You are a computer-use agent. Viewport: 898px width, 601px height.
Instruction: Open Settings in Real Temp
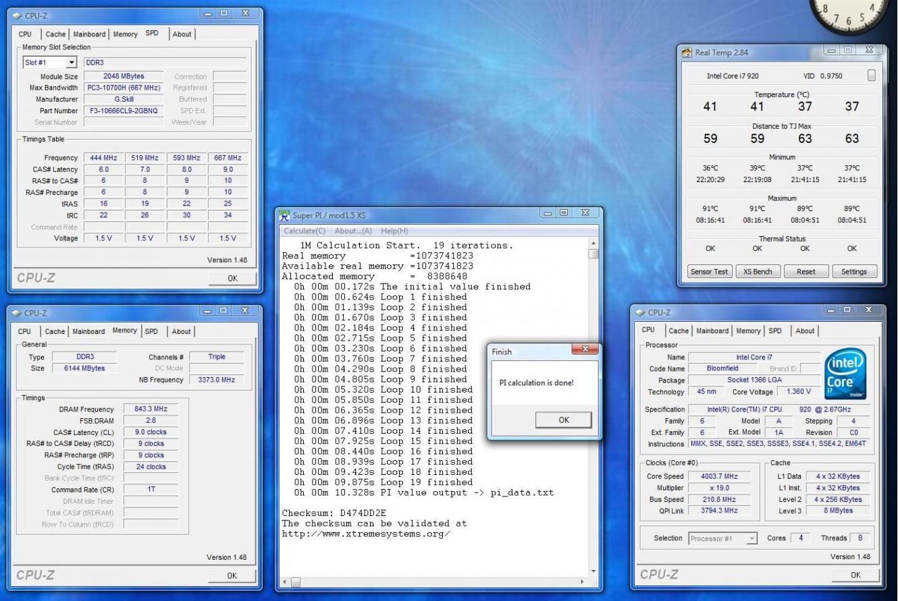coord(853,272)
